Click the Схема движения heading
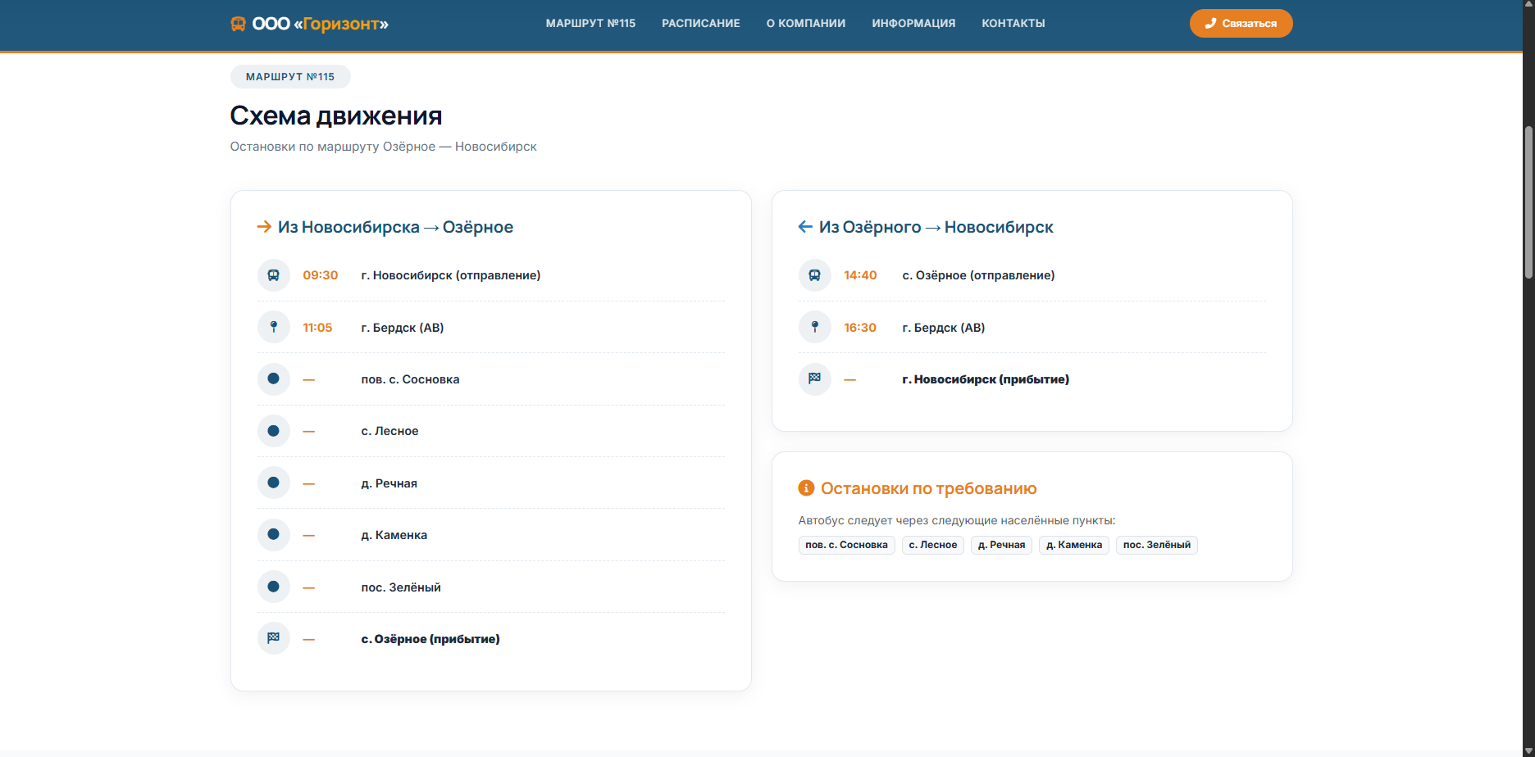The image size is (1535, 757). pyautogui.click(x=336, y=116)
